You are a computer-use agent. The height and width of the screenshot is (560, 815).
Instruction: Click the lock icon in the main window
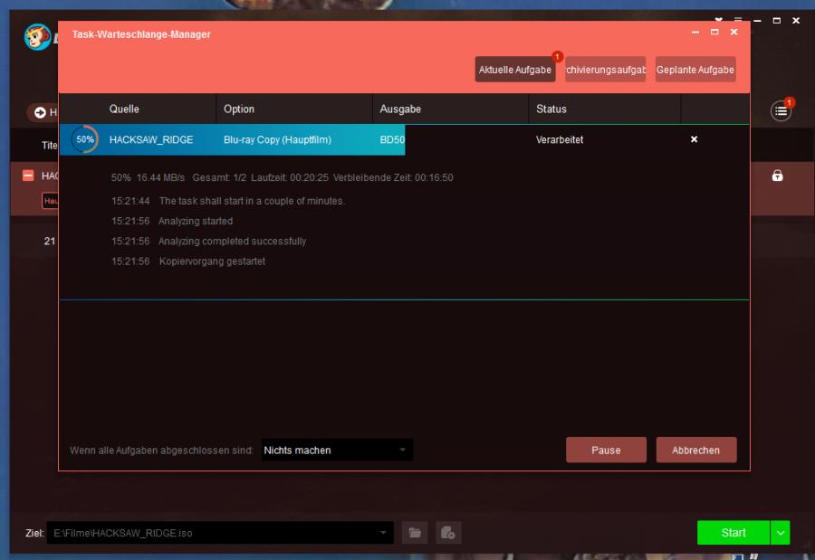click(777, 176)
